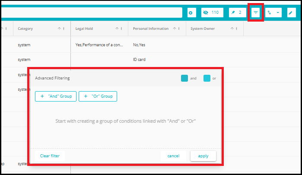Apply the advanced filter

[x=203, y=156]
